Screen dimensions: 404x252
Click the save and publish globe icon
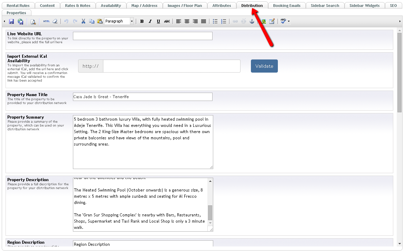pos(20,21)
